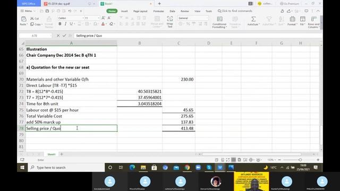Decrease font size with the smaller A icon
This screenshot has height=191, width=340.
109,18
